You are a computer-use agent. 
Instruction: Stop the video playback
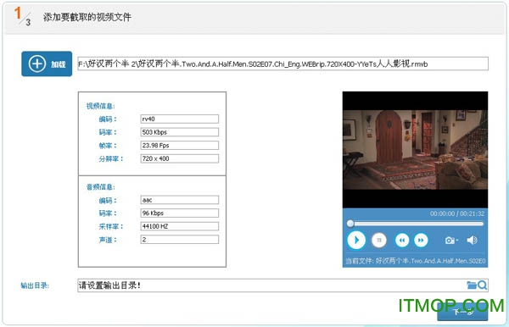tap(379, 240)
